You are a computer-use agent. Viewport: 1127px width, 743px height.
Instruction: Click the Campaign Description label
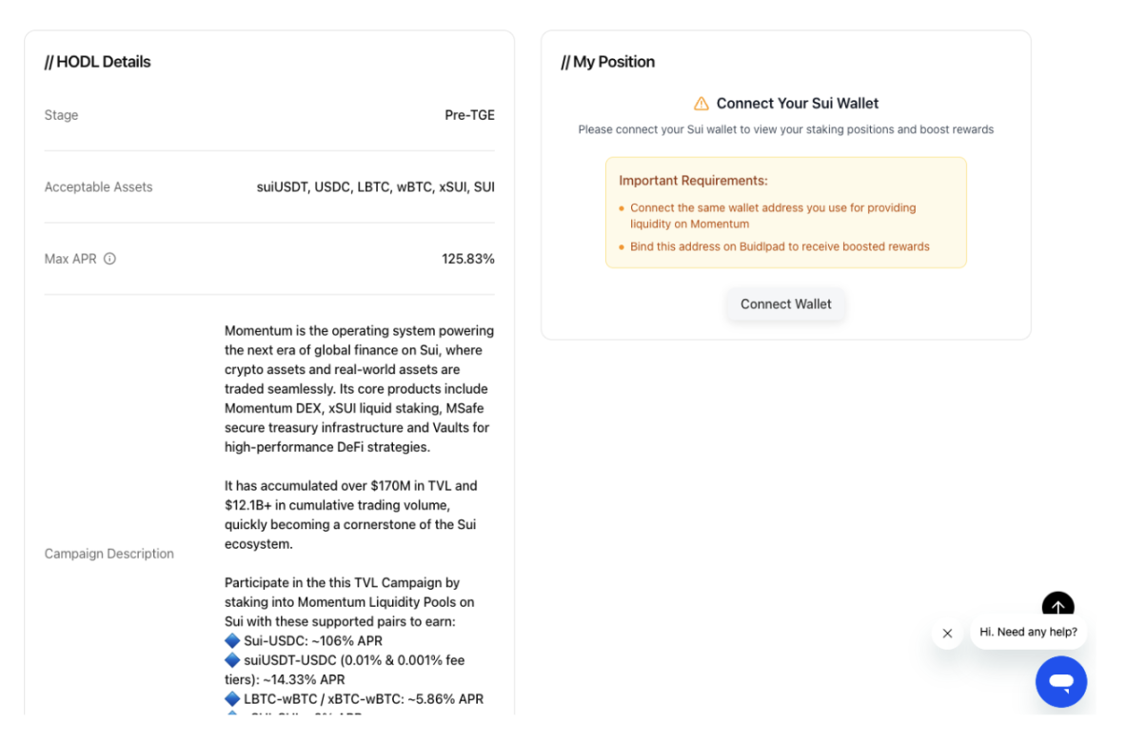(x=109, y=554)
